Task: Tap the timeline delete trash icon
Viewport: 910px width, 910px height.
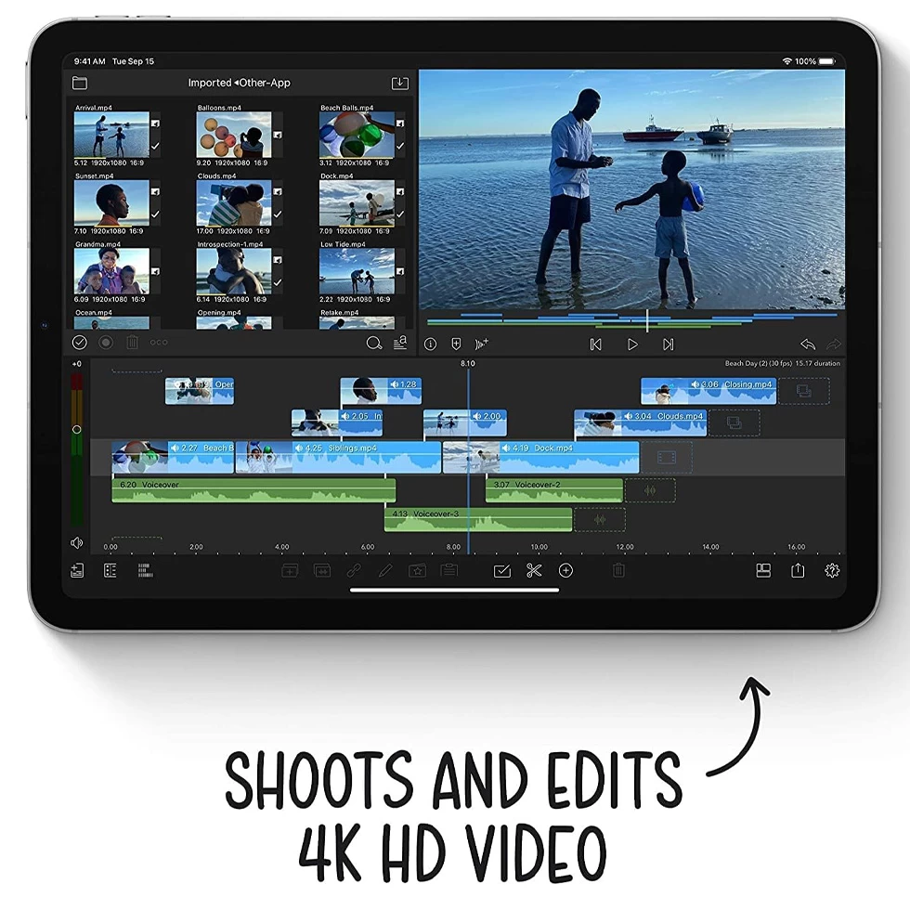Action: point(618,570)
